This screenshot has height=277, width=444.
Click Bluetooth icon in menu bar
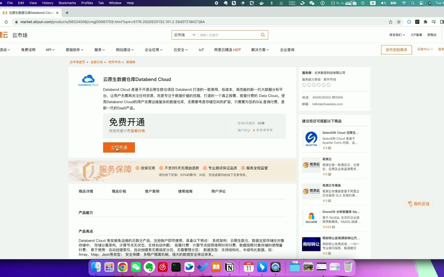click(271, 3)
